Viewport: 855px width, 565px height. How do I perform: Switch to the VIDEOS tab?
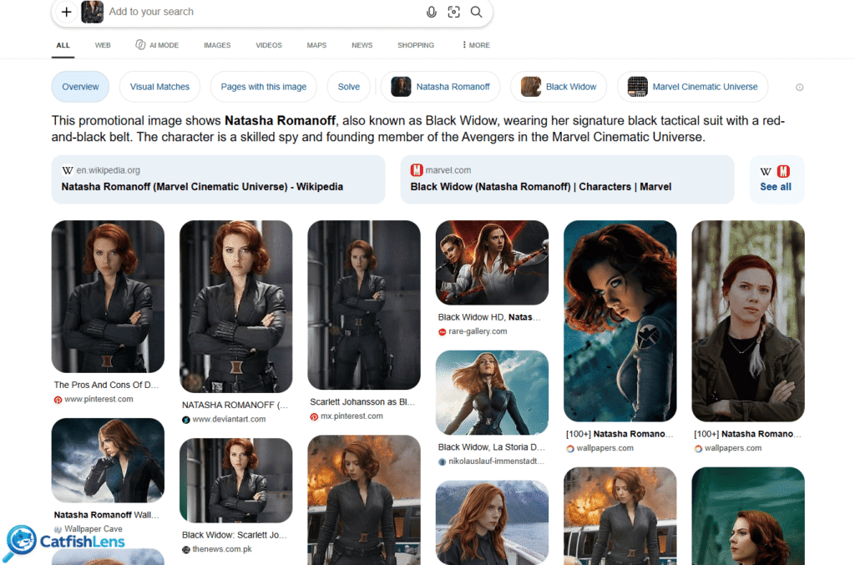269,45
